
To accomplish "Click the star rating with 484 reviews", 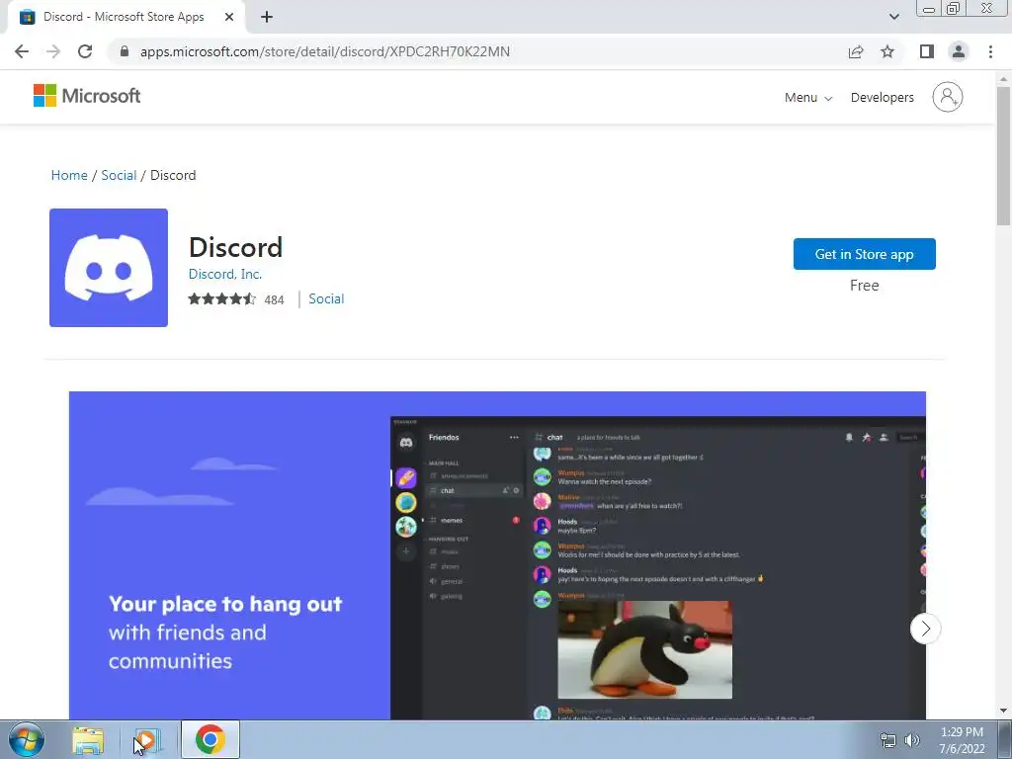I will point(235,299).
